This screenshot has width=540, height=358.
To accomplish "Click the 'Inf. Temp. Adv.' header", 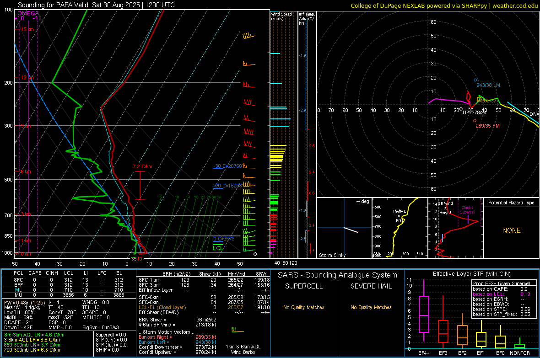I will [x=307, y=19].
